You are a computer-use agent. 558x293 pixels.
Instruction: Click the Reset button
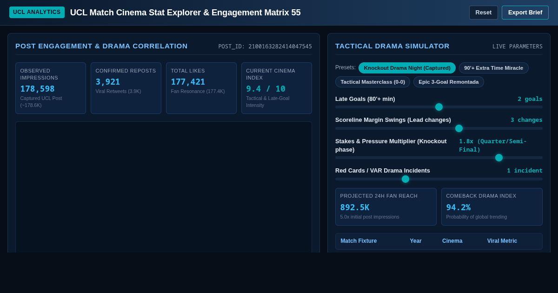[484, 13]
